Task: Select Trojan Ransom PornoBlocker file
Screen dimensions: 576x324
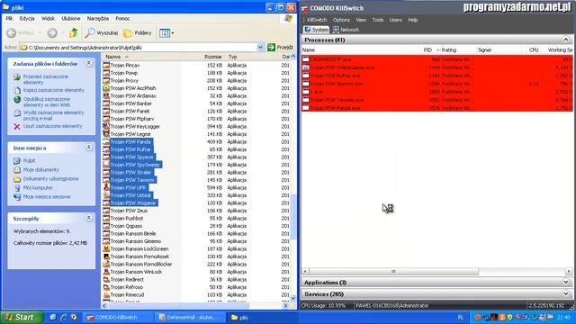Action: pos(141,264)
